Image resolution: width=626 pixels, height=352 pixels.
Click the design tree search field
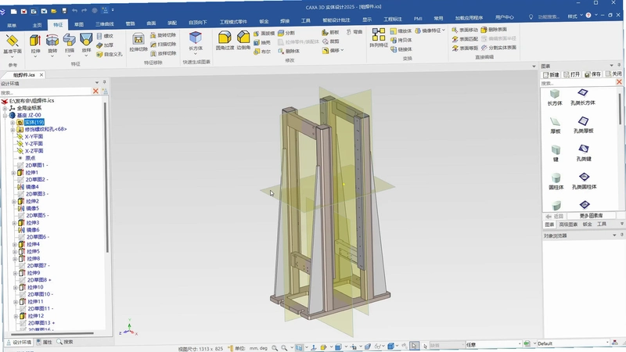[x=46, y=92]
